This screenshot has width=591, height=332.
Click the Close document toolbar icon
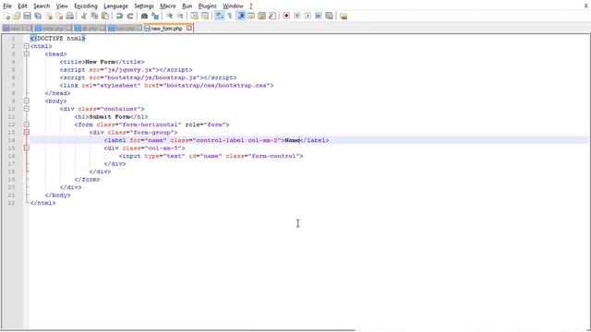[x=49, y=16]
